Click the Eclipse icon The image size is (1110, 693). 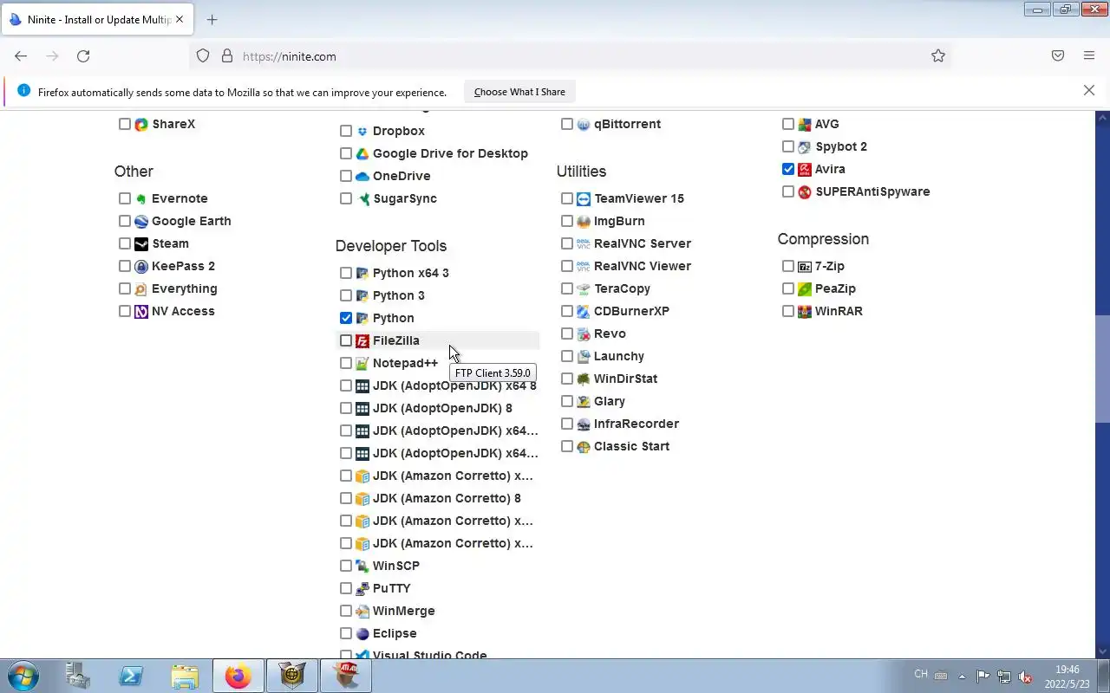click(x=362, y=633)
